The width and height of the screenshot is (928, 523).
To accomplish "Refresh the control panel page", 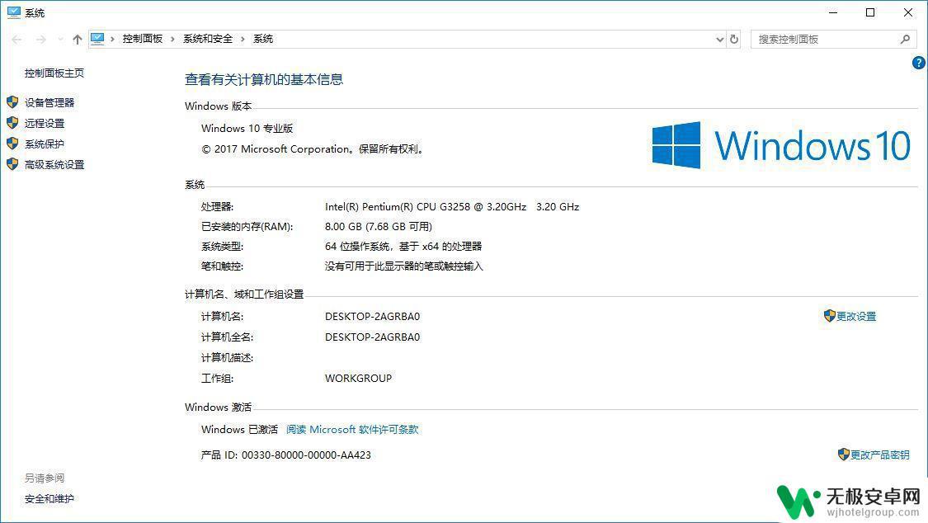I will pos(734,39).
